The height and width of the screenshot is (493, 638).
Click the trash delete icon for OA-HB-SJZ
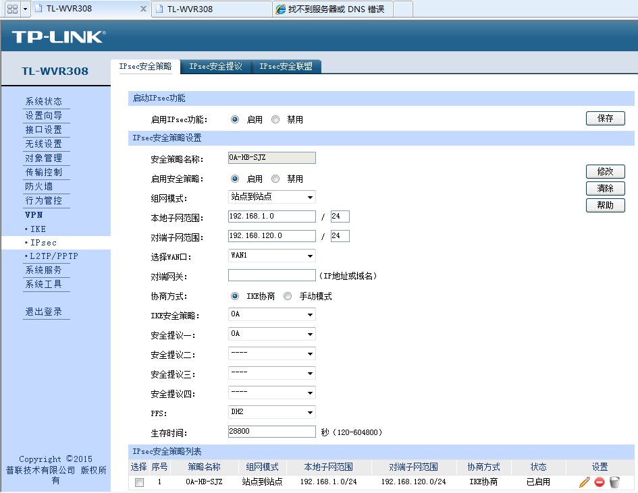pos(614,482)
